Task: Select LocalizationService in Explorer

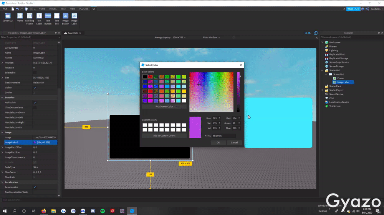Action: coord(339,102)
